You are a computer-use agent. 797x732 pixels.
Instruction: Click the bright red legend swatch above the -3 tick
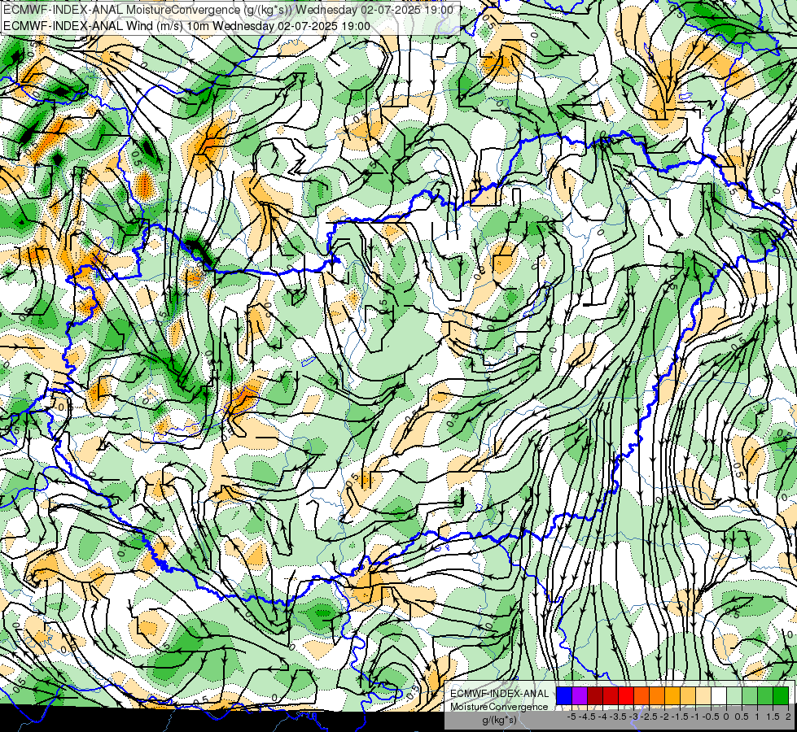click(x=626, y=695)
